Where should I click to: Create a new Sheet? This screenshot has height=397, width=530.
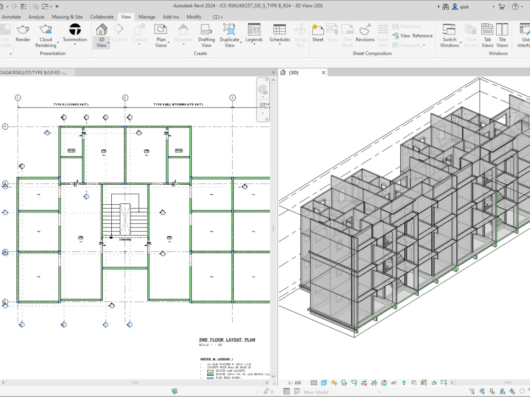click(x=317, y=33)
